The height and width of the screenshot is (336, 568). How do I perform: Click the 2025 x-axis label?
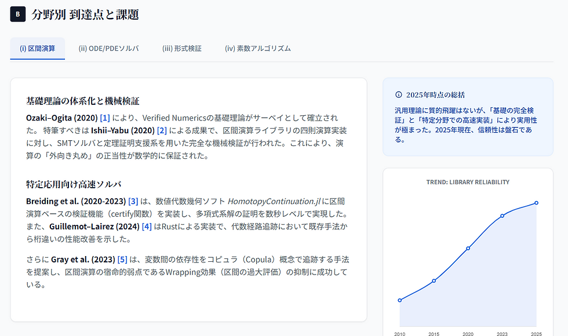pyautogui.click(x=536, y=334)
